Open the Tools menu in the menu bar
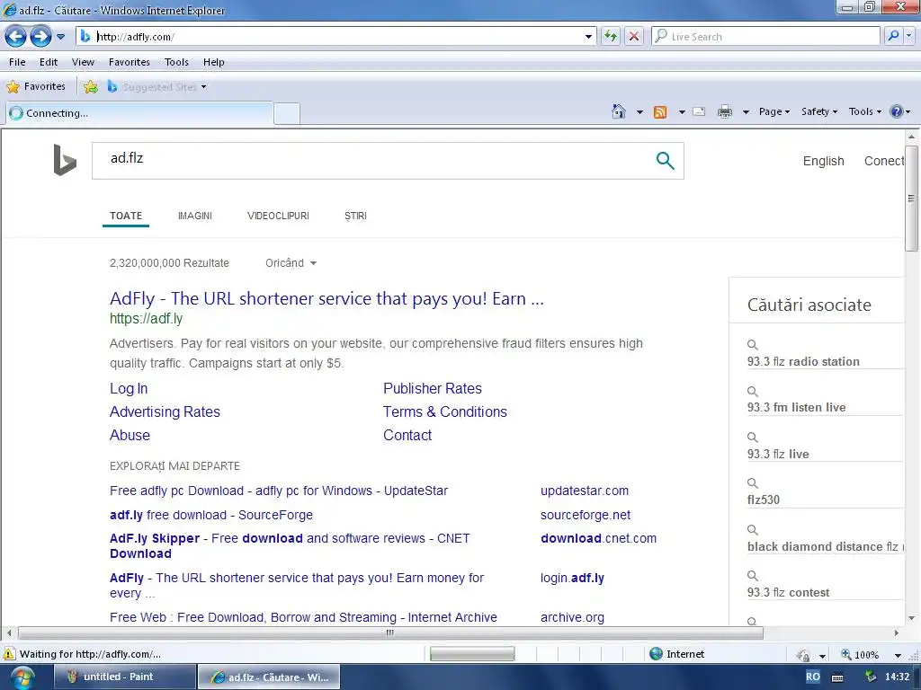 pyautogui.click(x=176, y=62)
